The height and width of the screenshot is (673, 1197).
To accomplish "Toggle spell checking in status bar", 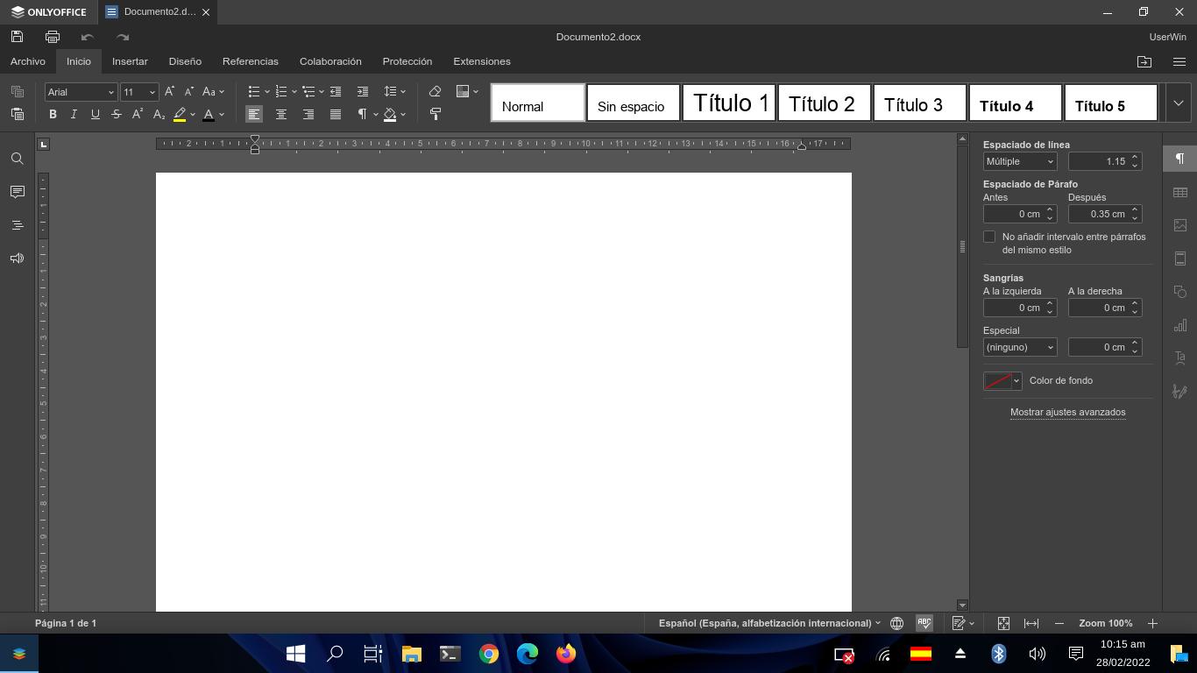I will (x=924, y=623).
